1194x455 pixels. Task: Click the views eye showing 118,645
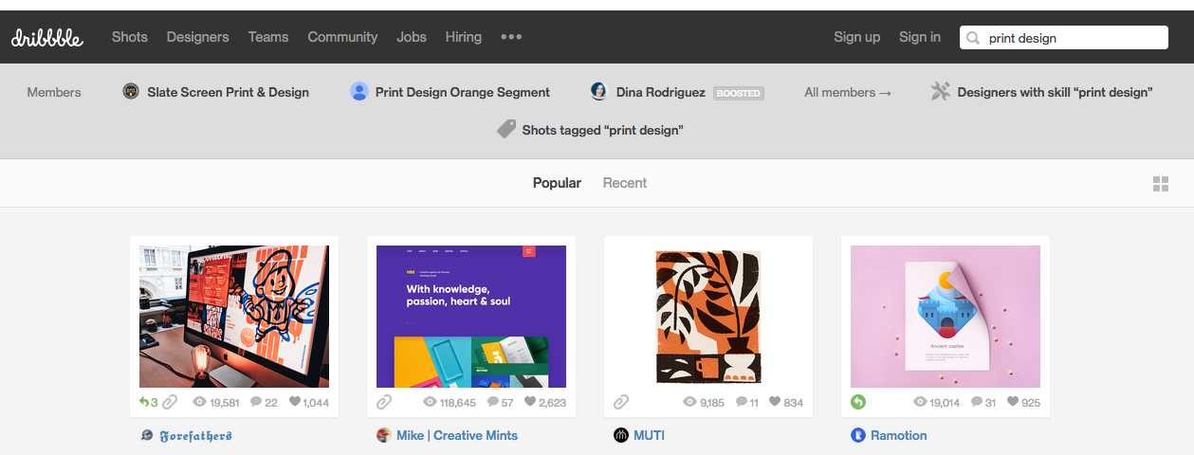coord(430,402)
